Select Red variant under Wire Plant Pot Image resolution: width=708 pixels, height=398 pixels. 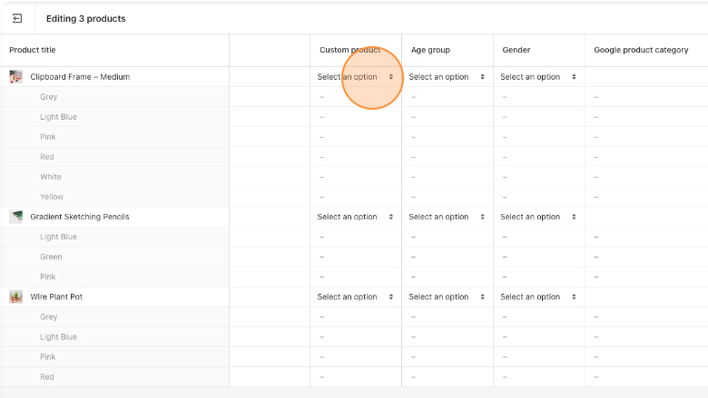pyautogui.click(x=114, y=377)
